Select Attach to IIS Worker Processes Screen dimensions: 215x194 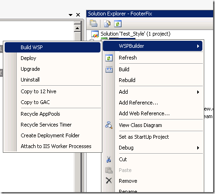(52, 146)
